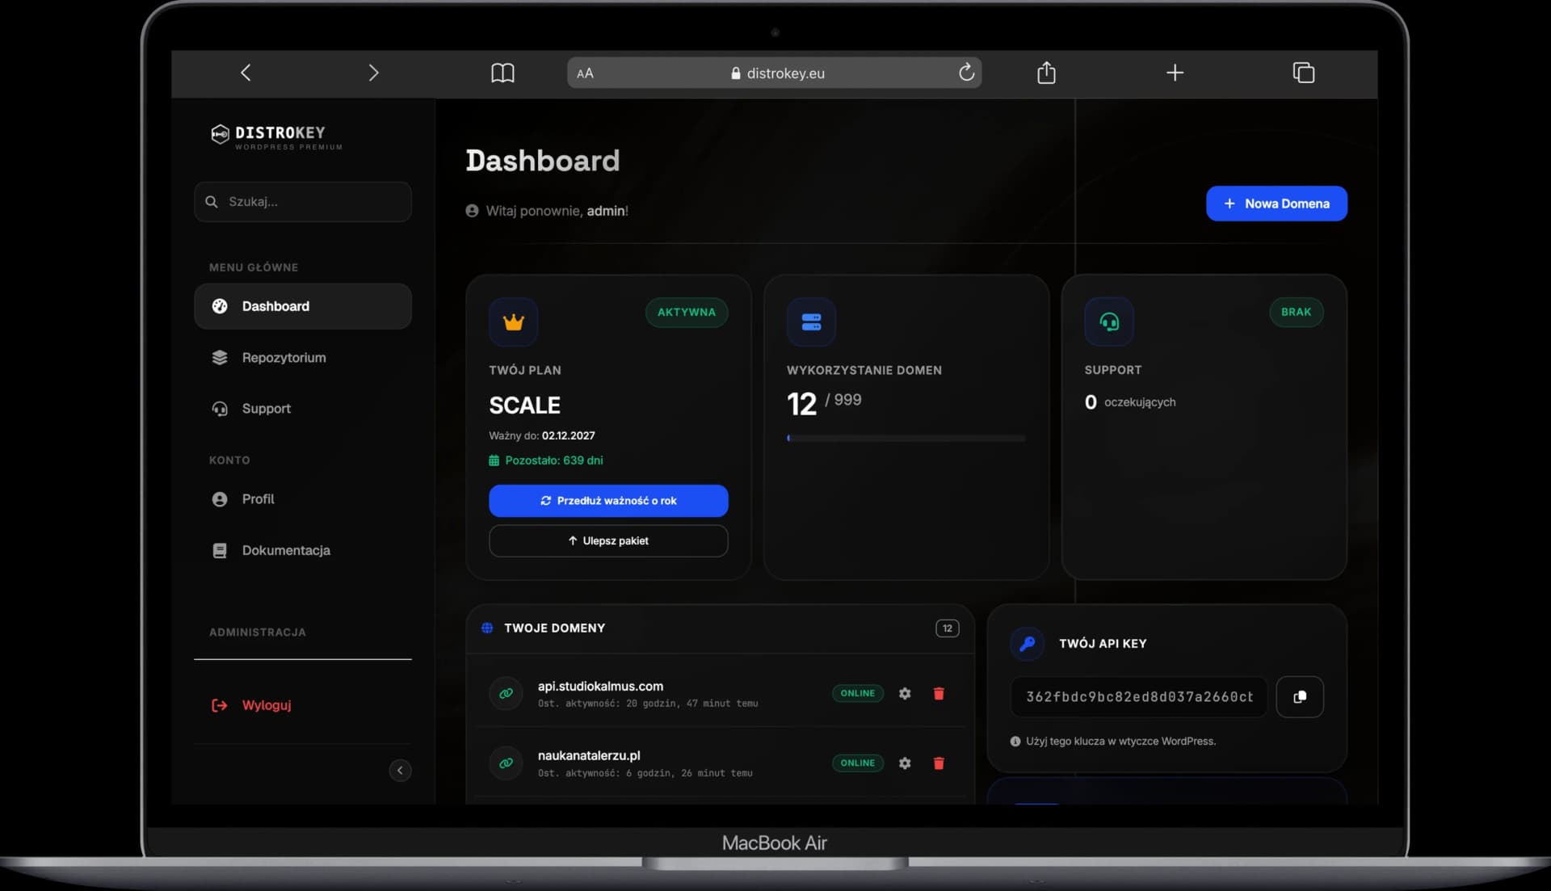The image size is (1551, 891).
Task: Open Repozytorium in the sidebar menu
Action: pyautogui.click(x=284, y=357)
